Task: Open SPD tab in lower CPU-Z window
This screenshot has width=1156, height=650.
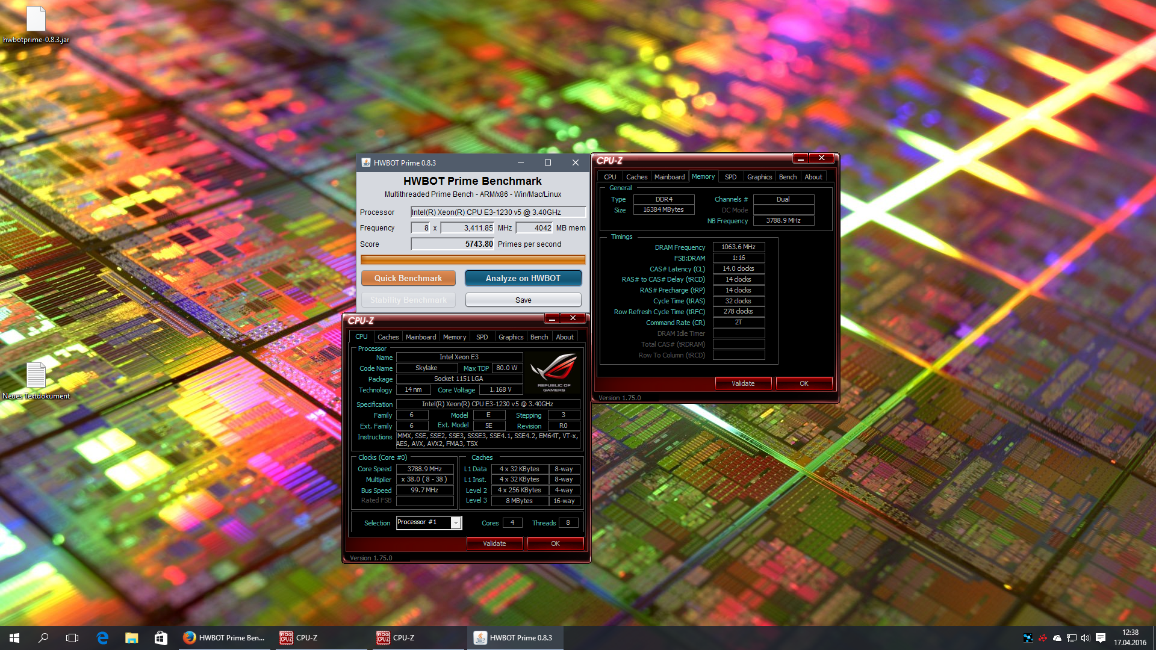Action: tap(482, 337)
